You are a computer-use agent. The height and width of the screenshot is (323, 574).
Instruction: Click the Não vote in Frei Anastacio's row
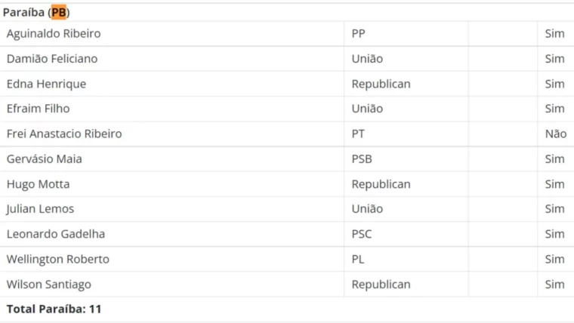coord(555,134)
